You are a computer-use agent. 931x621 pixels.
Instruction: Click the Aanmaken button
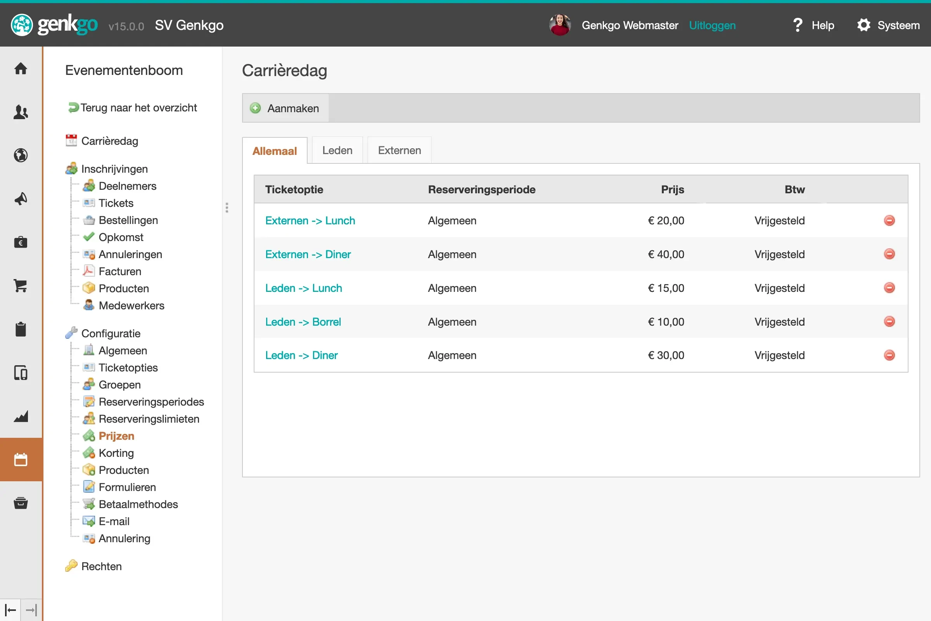(286, 108)
